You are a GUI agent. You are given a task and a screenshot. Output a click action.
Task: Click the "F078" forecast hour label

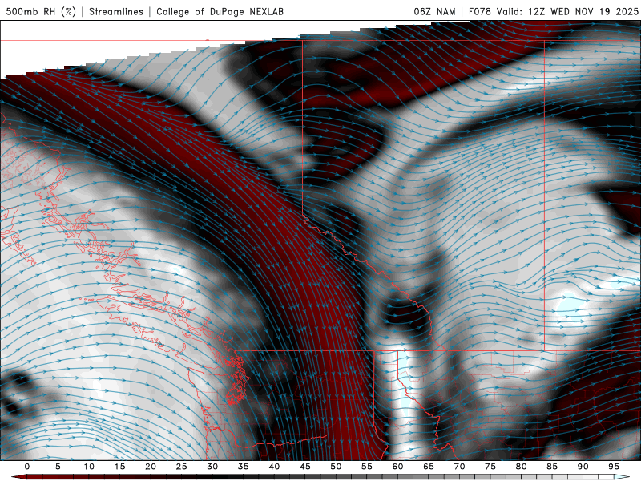coord(479,11)
